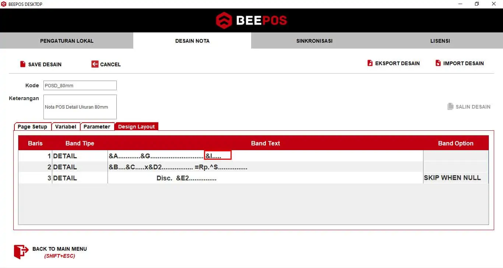503x268 pixels.
Task: Click IMPORT DESAIN button label
Action: 464,63
